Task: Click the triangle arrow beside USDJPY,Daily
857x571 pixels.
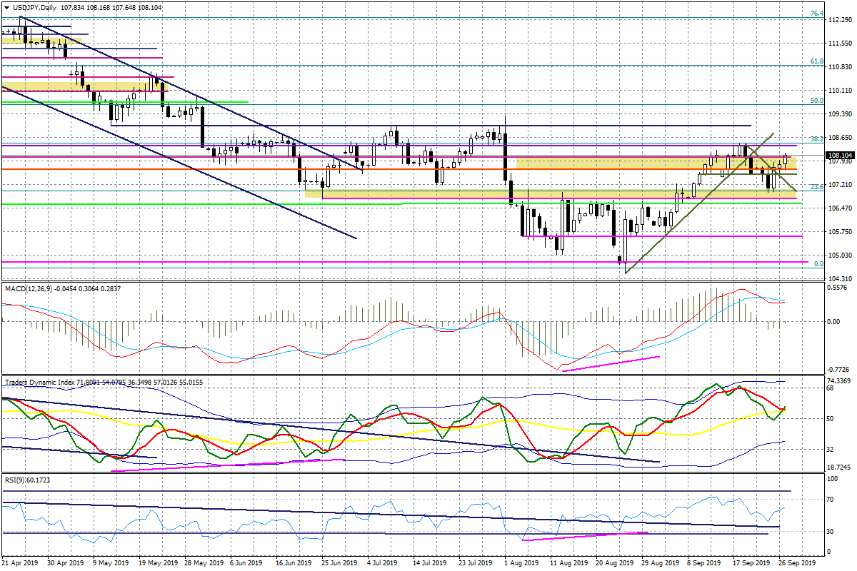Action: (6, 7)
